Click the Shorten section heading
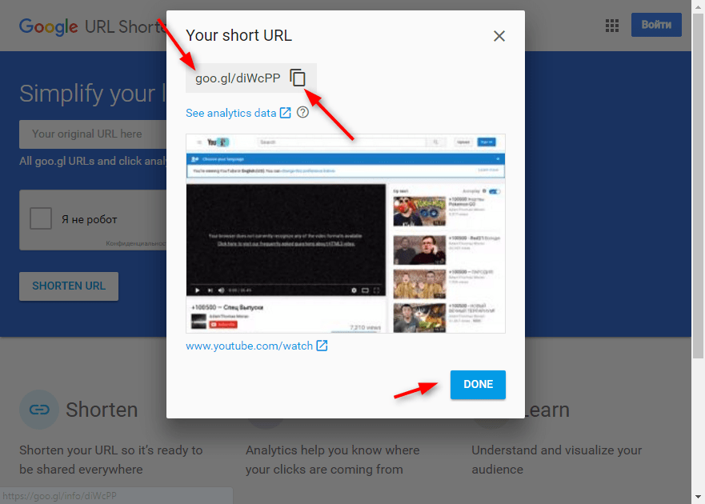The height and width of the screenshot is (504, 705). tap(102, 410)
